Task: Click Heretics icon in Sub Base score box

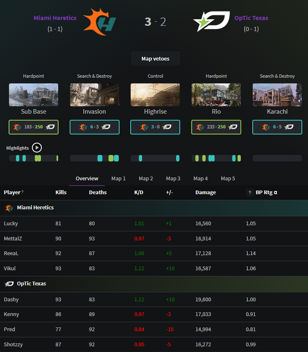Action: tap(17, 127)
